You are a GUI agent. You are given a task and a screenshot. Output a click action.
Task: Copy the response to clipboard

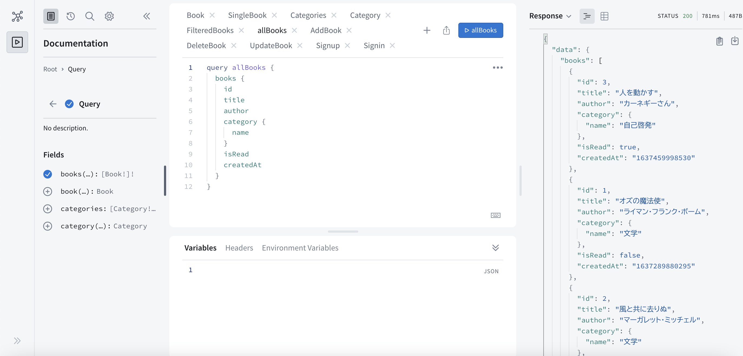click(719, 41)
